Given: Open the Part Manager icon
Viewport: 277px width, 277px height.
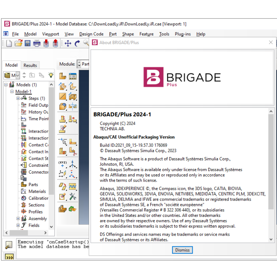Looking at the screenshot, I should 73,76.
